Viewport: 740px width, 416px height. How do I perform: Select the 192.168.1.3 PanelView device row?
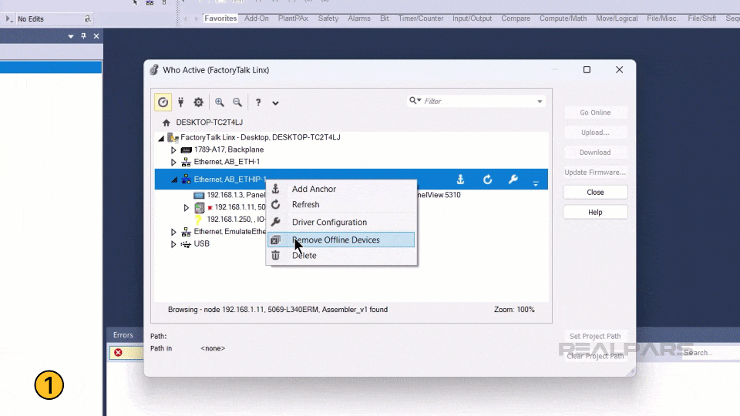tap(236, 195)
